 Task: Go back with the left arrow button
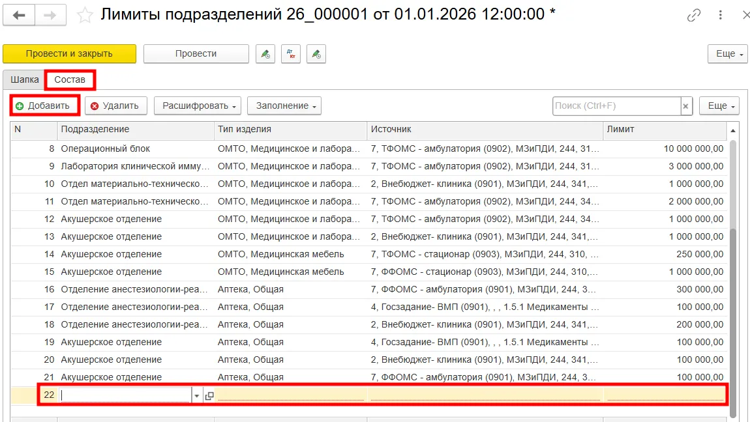(x=19, y=15)
